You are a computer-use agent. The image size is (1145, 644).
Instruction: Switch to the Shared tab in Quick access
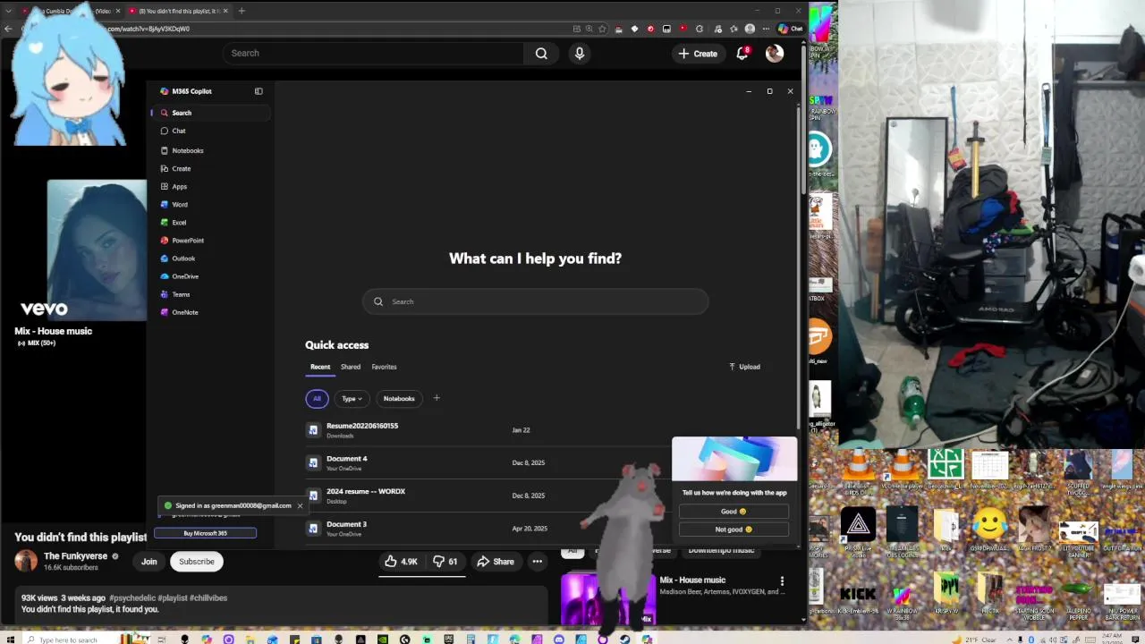point(351,367)
